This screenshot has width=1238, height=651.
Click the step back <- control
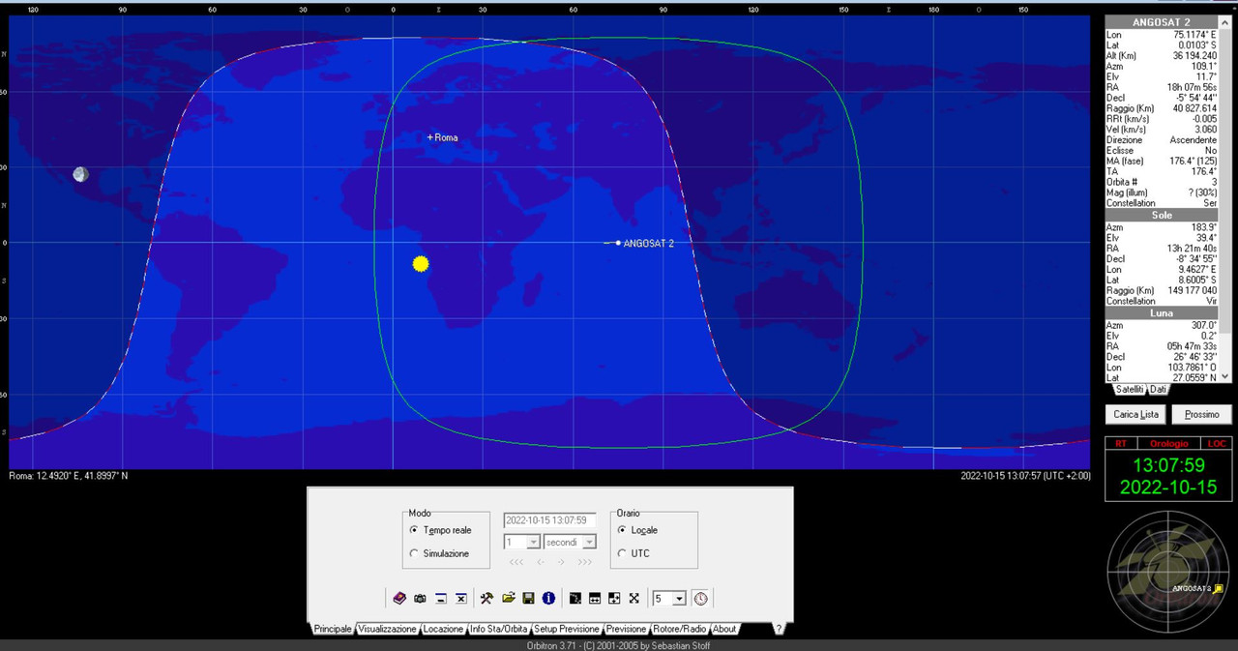pos(542,561)
